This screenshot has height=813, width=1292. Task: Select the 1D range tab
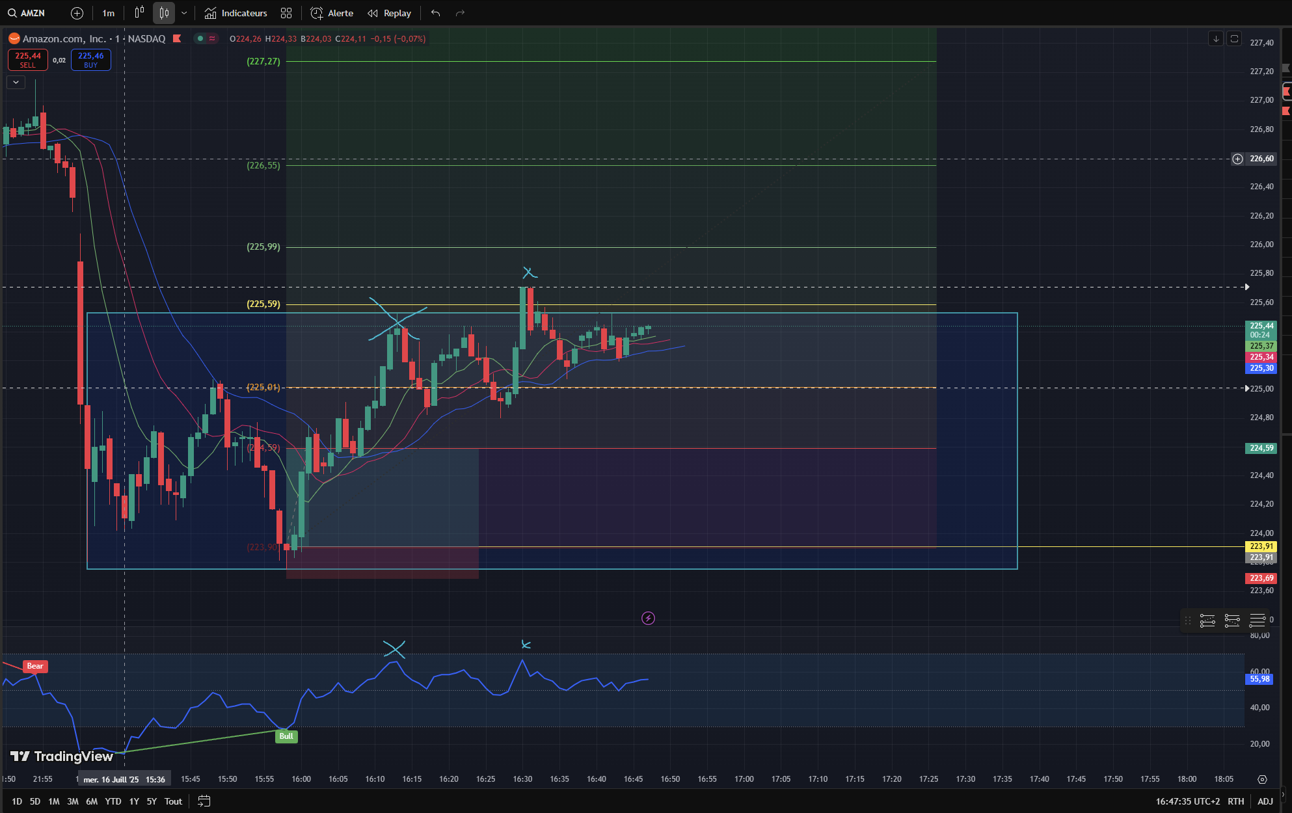point(17,801)
